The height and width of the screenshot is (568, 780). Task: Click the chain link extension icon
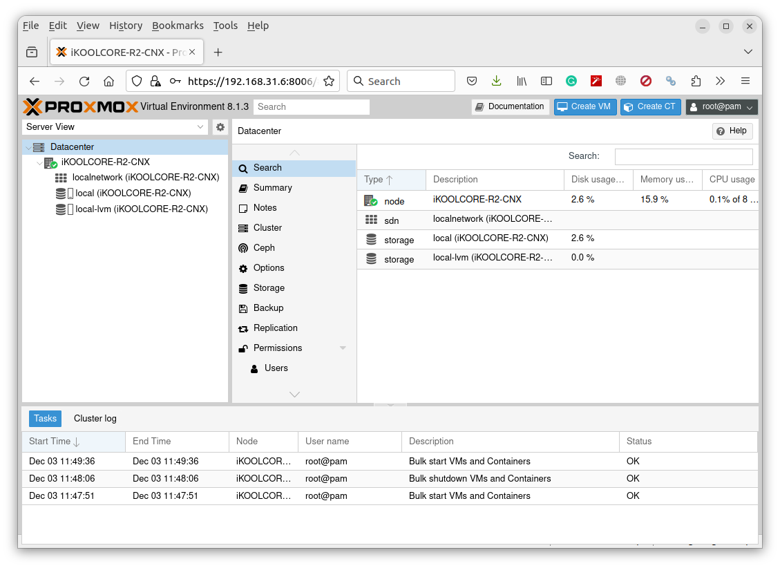[671, 81]
